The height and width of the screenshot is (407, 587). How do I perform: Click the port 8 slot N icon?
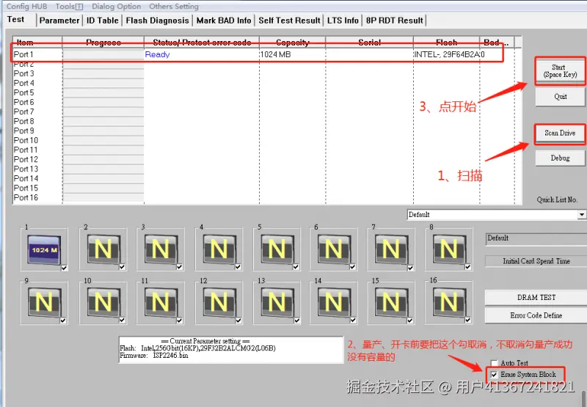[449, 249]
